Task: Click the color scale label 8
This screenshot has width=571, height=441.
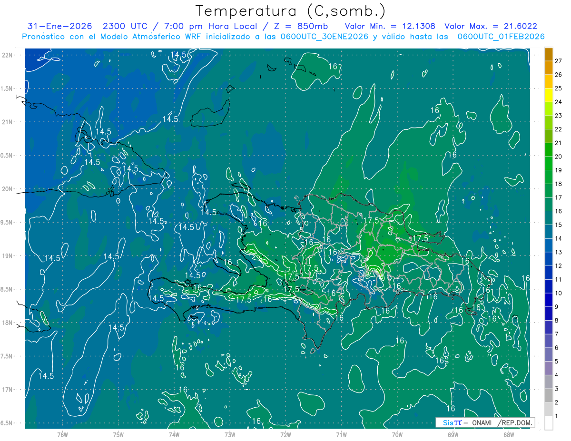Action: click(557, 321)
